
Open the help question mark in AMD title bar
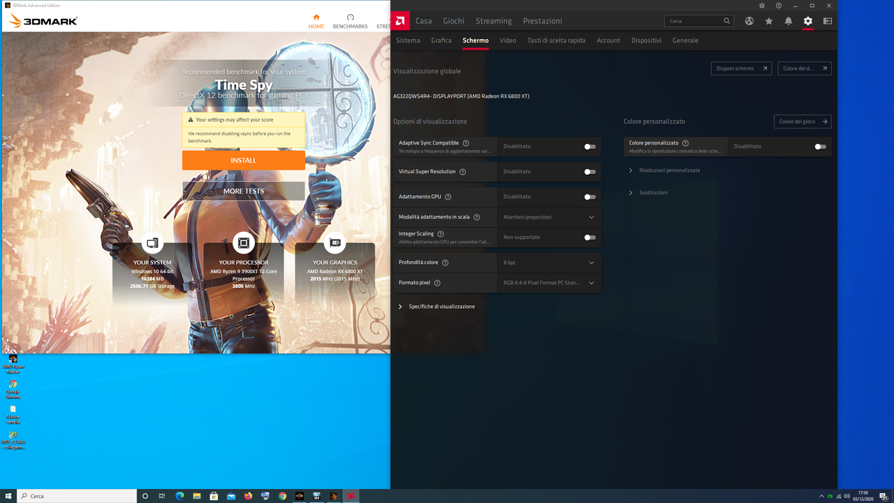tap(779, 6)
